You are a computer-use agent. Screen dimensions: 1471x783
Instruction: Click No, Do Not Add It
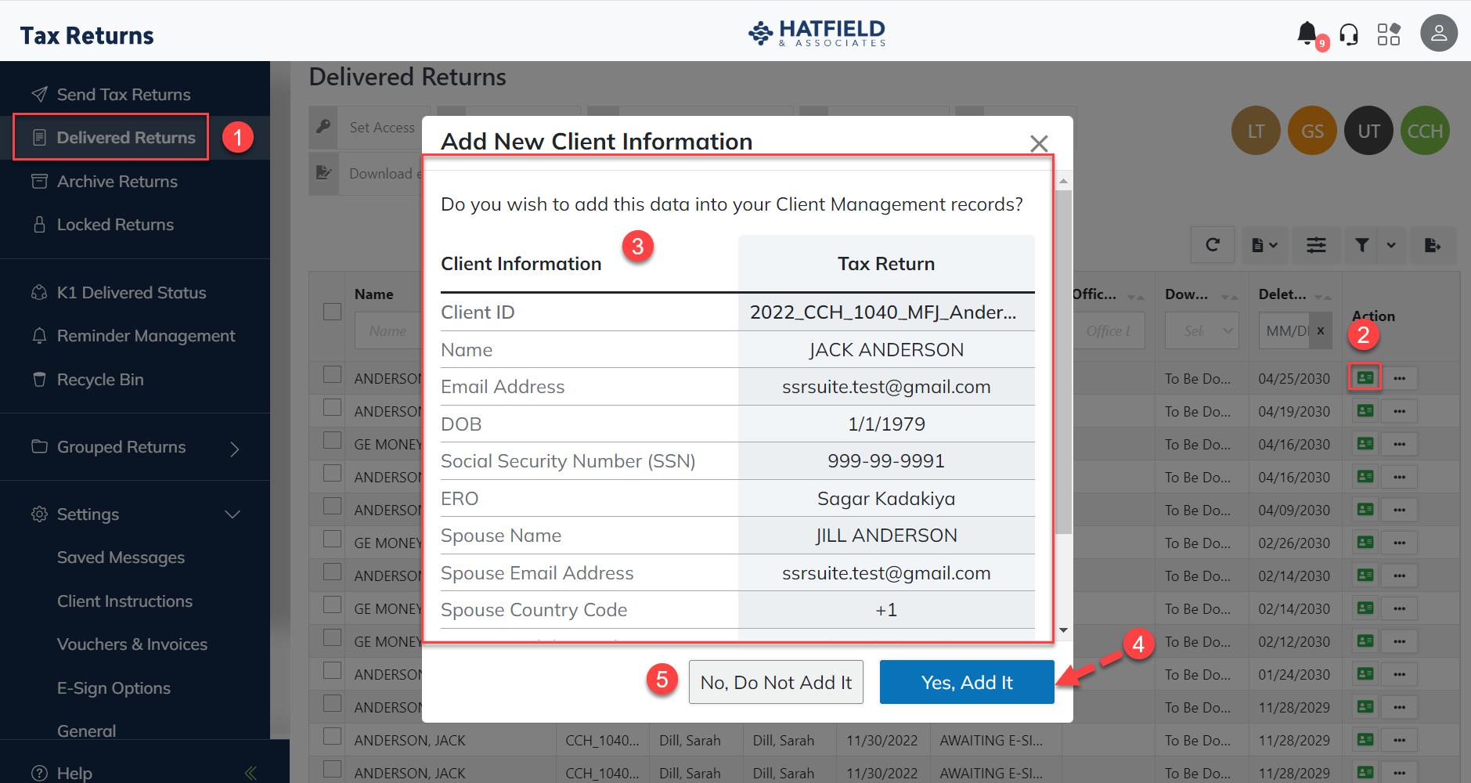click(775, 682)
